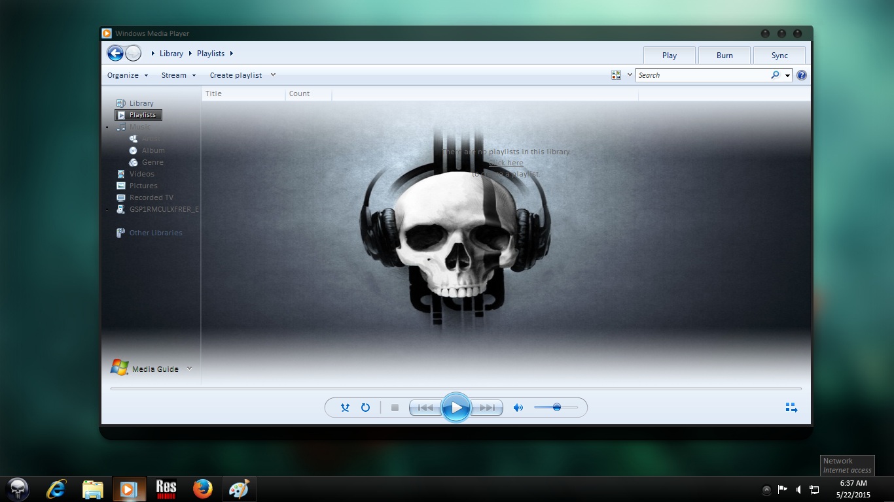
Task: Switch to Now Playing view
Action: tap(791, 408)
